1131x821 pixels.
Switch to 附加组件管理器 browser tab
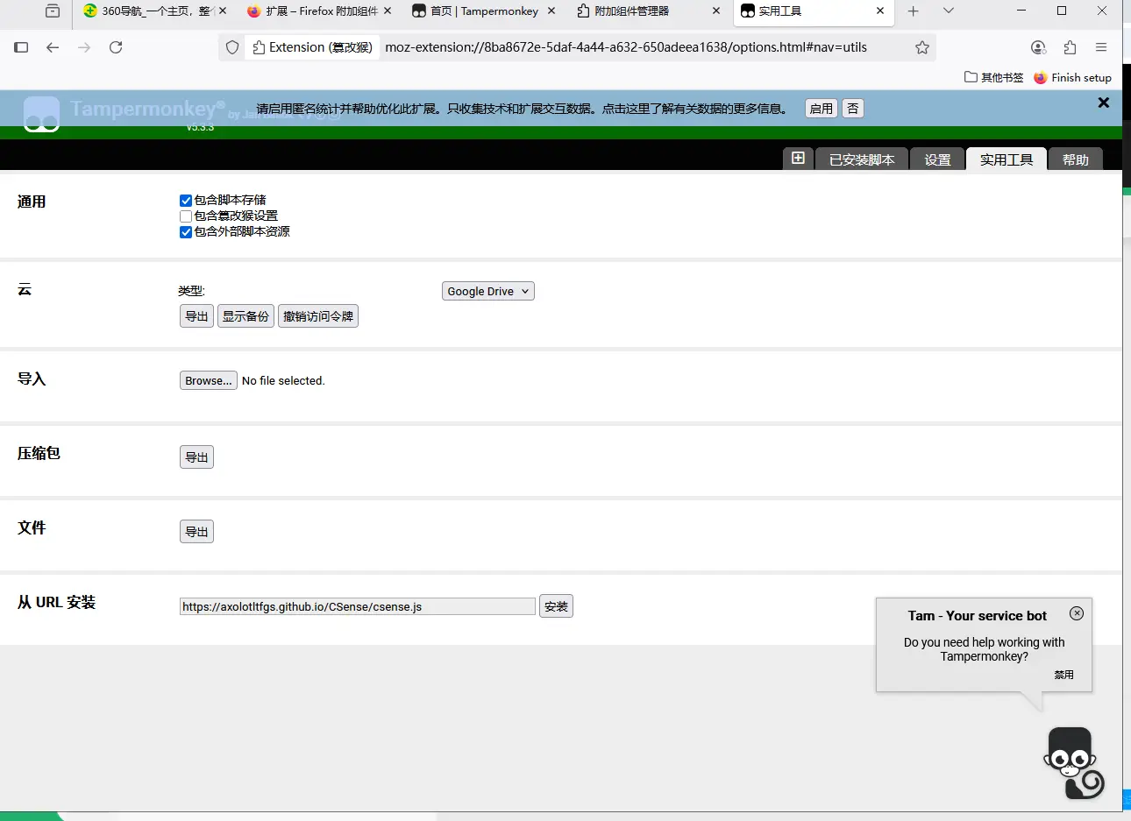649,11
